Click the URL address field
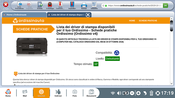The width and height of the screenshot is (175, 98). pyautogui.click(x=135, y=6)
